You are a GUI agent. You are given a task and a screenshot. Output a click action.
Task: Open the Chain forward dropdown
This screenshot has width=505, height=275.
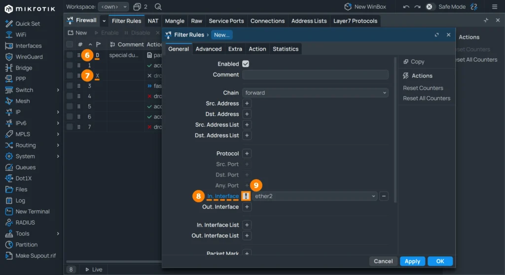click(x=315, y=93)
